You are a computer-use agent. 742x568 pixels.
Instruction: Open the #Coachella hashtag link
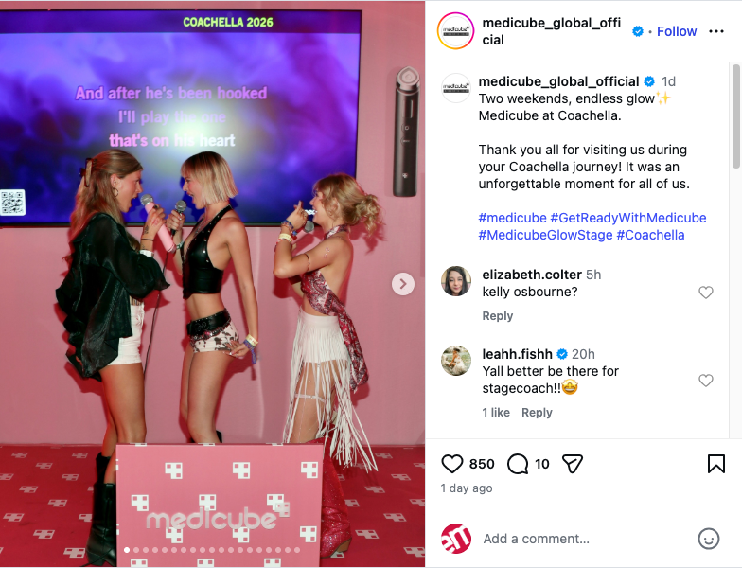650,235
